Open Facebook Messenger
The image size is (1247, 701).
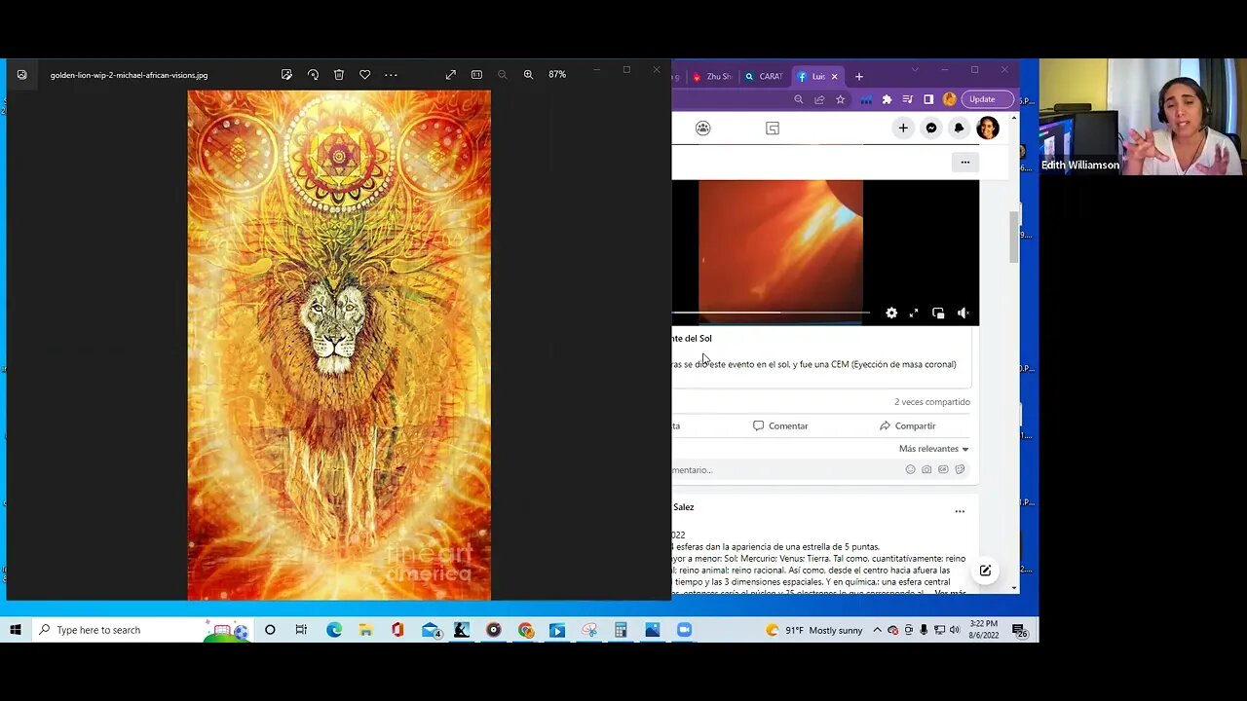click(x=931, y=128)
